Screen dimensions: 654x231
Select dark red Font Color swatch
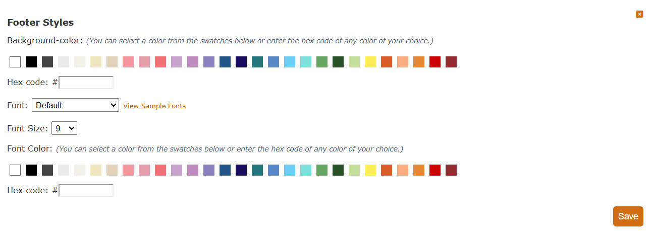451,170
